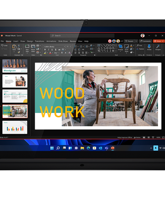Viewport: 165px width, 209px height.
Task: Open Reuse Slides
Action: click(33, 48)
